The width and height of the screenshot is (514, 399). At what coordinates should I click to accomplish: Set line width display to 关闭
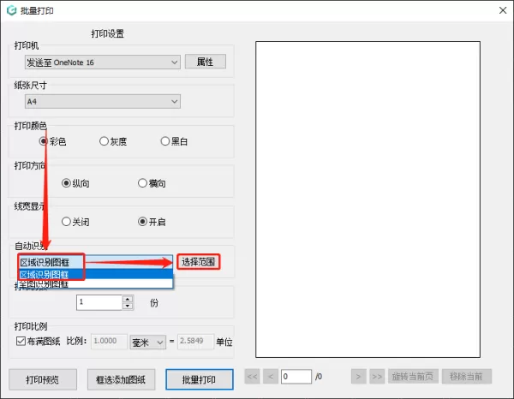coord(66,222)
